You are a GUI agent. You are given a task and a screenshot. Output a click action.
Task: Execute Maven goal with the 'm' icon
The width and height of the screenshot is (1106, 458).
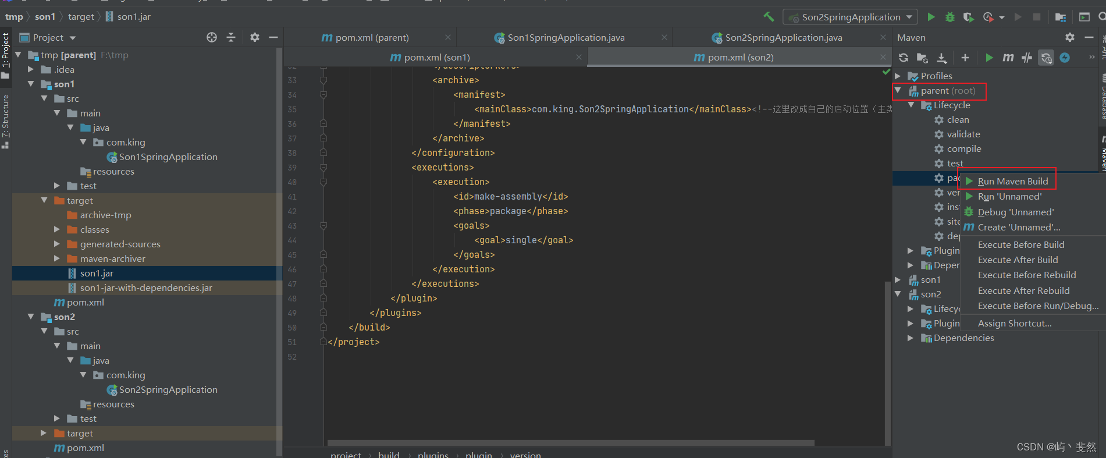[1008, 58]
